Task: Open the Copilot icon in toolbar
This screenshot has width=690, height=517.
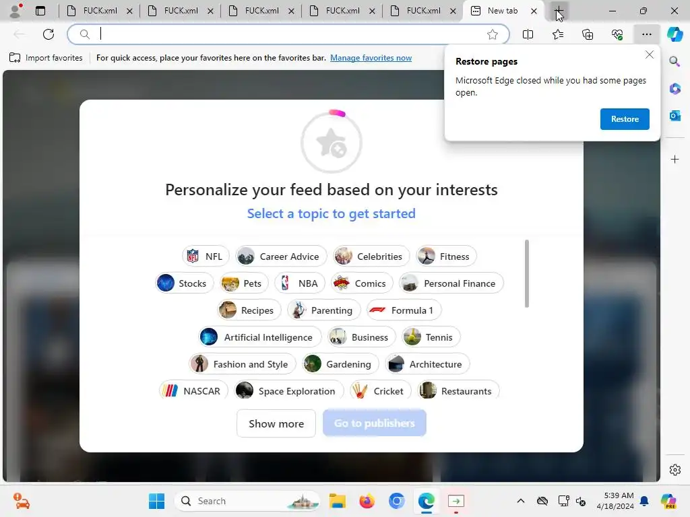Action: (x=675, y=34)
